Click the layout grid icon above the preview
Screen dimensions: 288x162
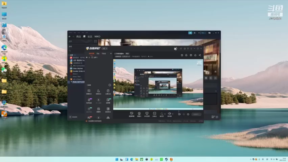click(182, 55)
